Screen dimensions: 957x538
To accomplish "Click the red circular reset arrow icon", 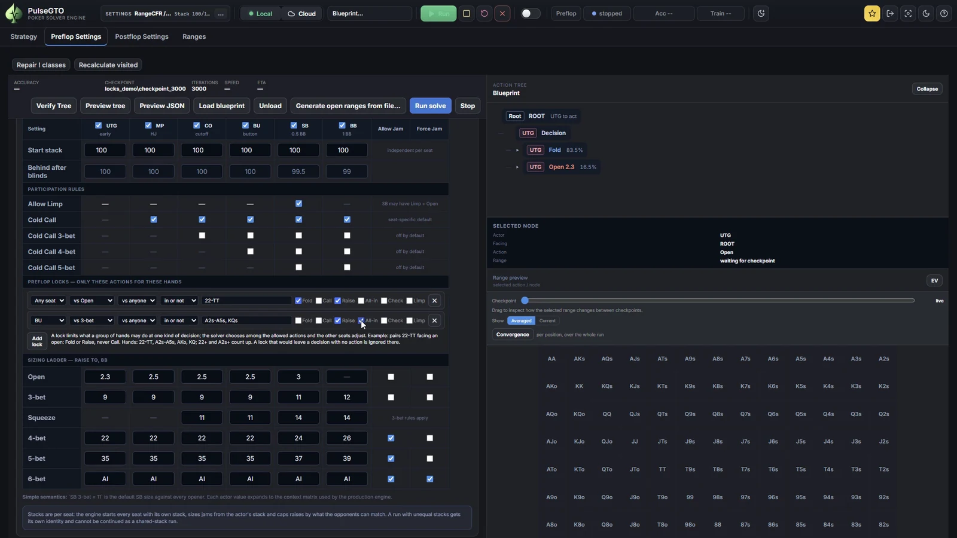I will [x=484, y=13].
